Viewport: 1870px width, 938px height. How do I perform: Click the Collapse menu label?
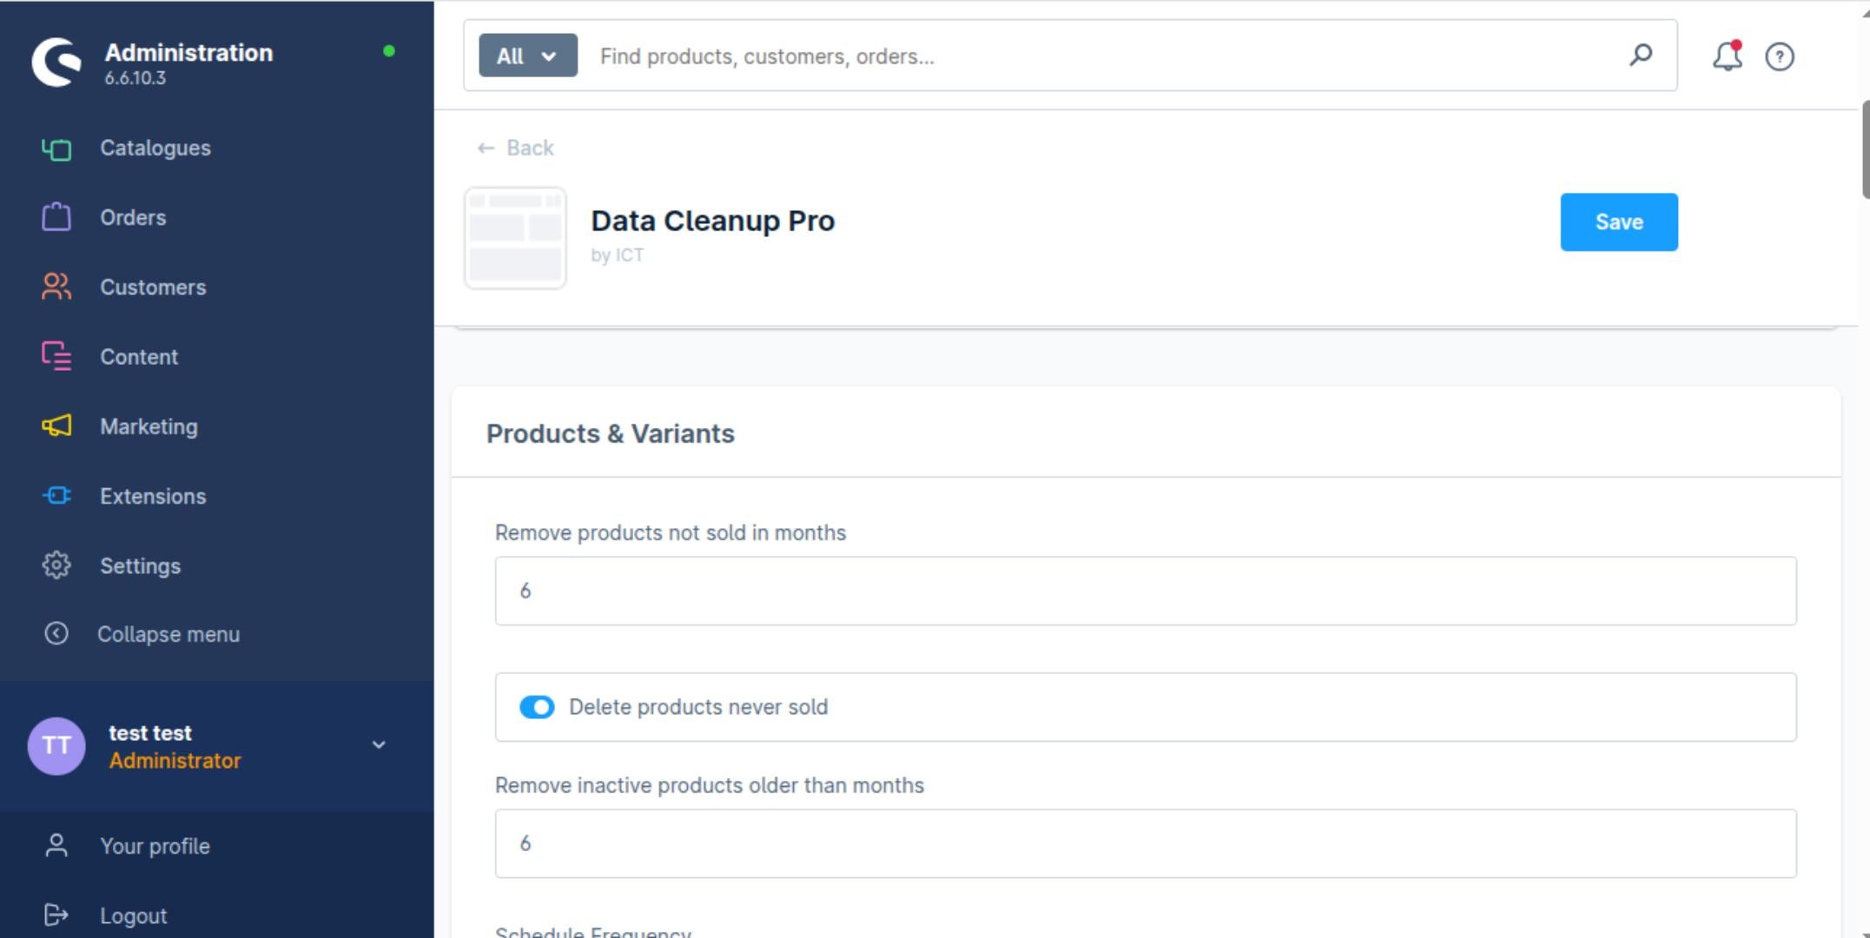(168, 634)
